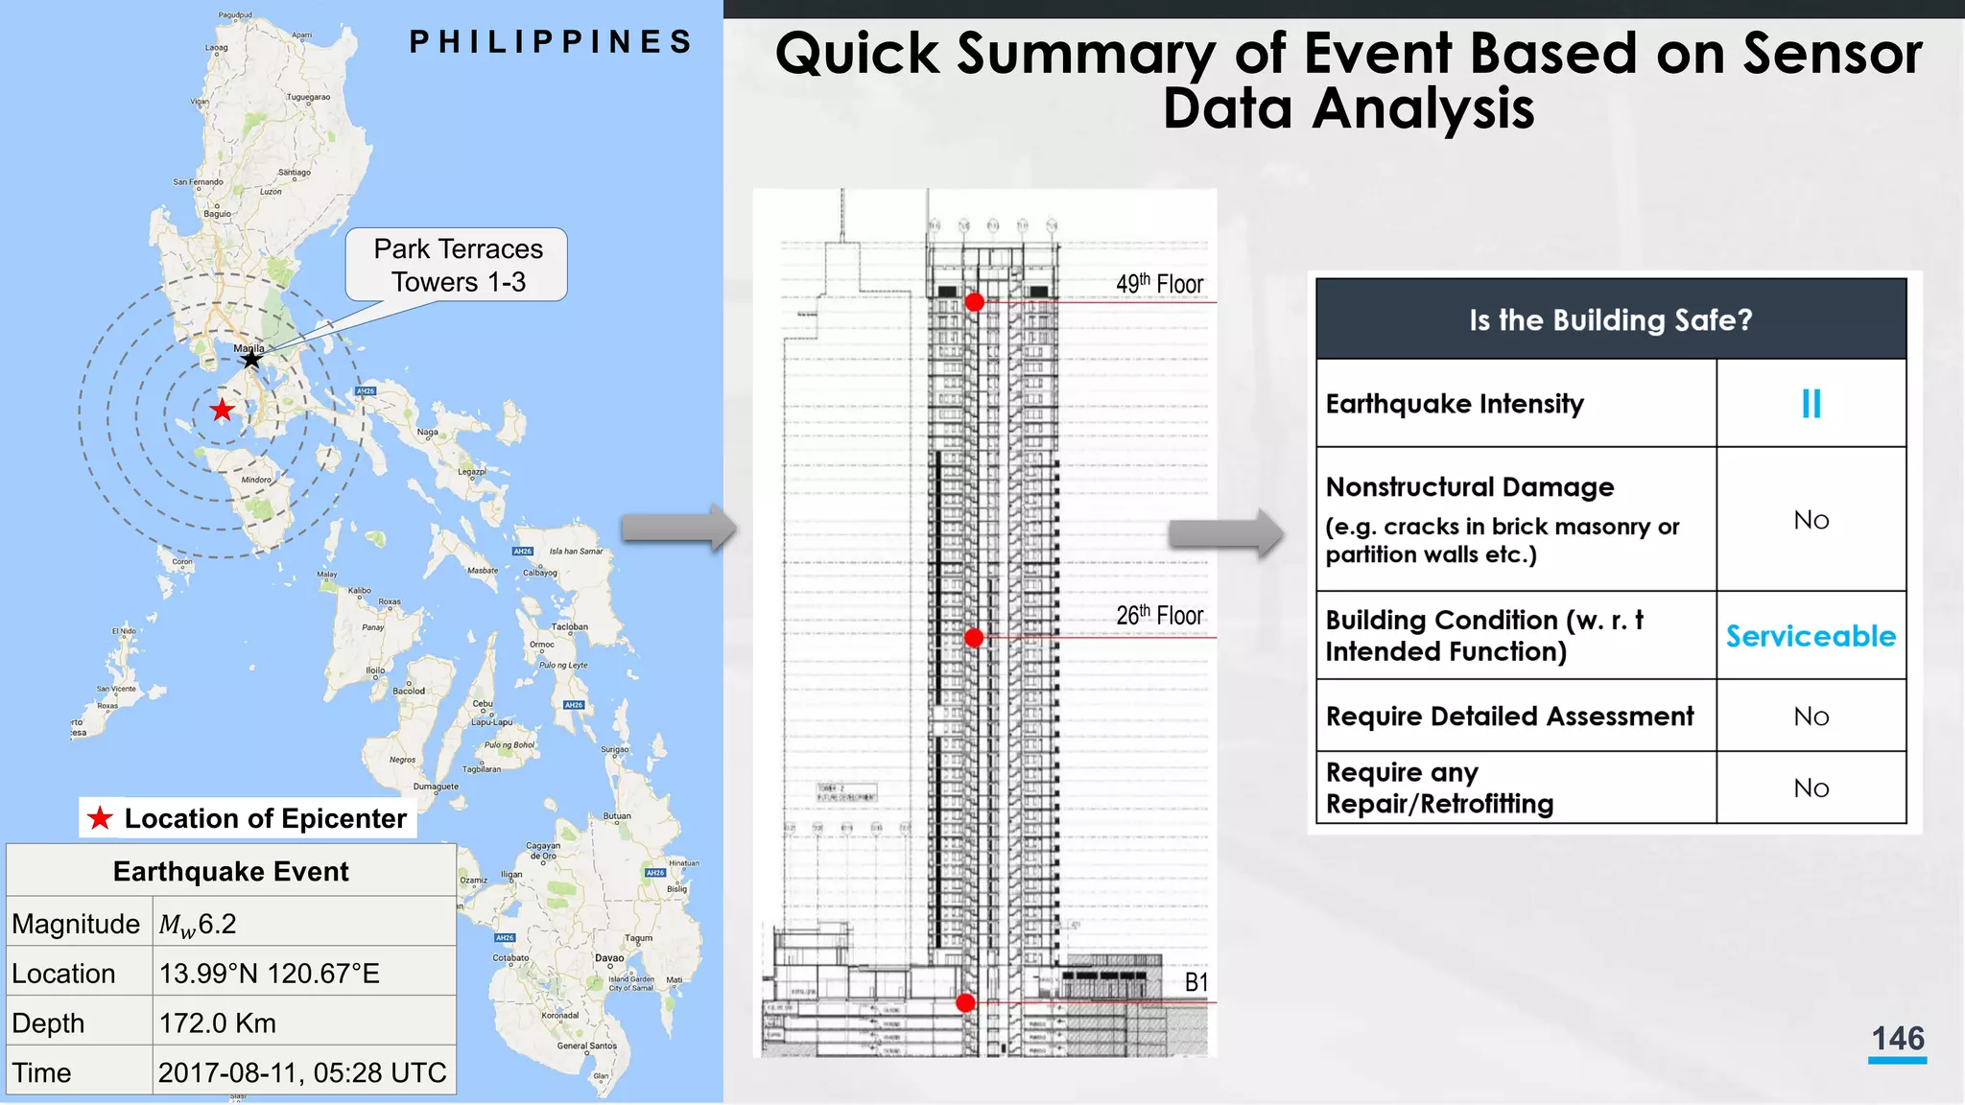Click the 'PHILIPPINES' map heading
1965x1105 pixels.
[x=551, y=42]
